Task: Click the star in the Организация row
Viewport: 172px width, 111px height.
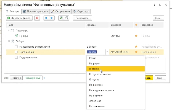Action: [136, 52]
